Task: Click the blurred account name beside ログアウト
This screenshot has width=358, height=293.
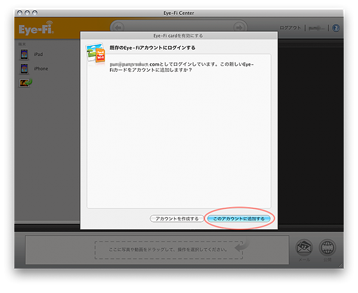Action: point(316,28)
